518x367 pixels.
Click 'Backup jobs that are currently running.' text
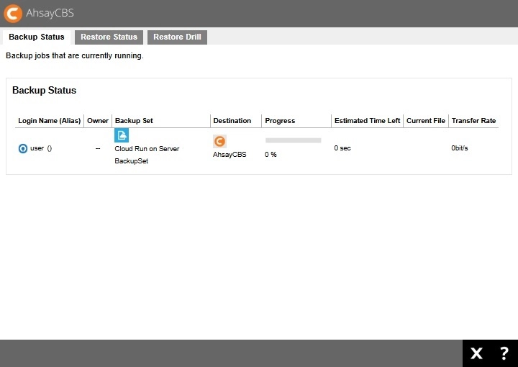tap(75, 56)
